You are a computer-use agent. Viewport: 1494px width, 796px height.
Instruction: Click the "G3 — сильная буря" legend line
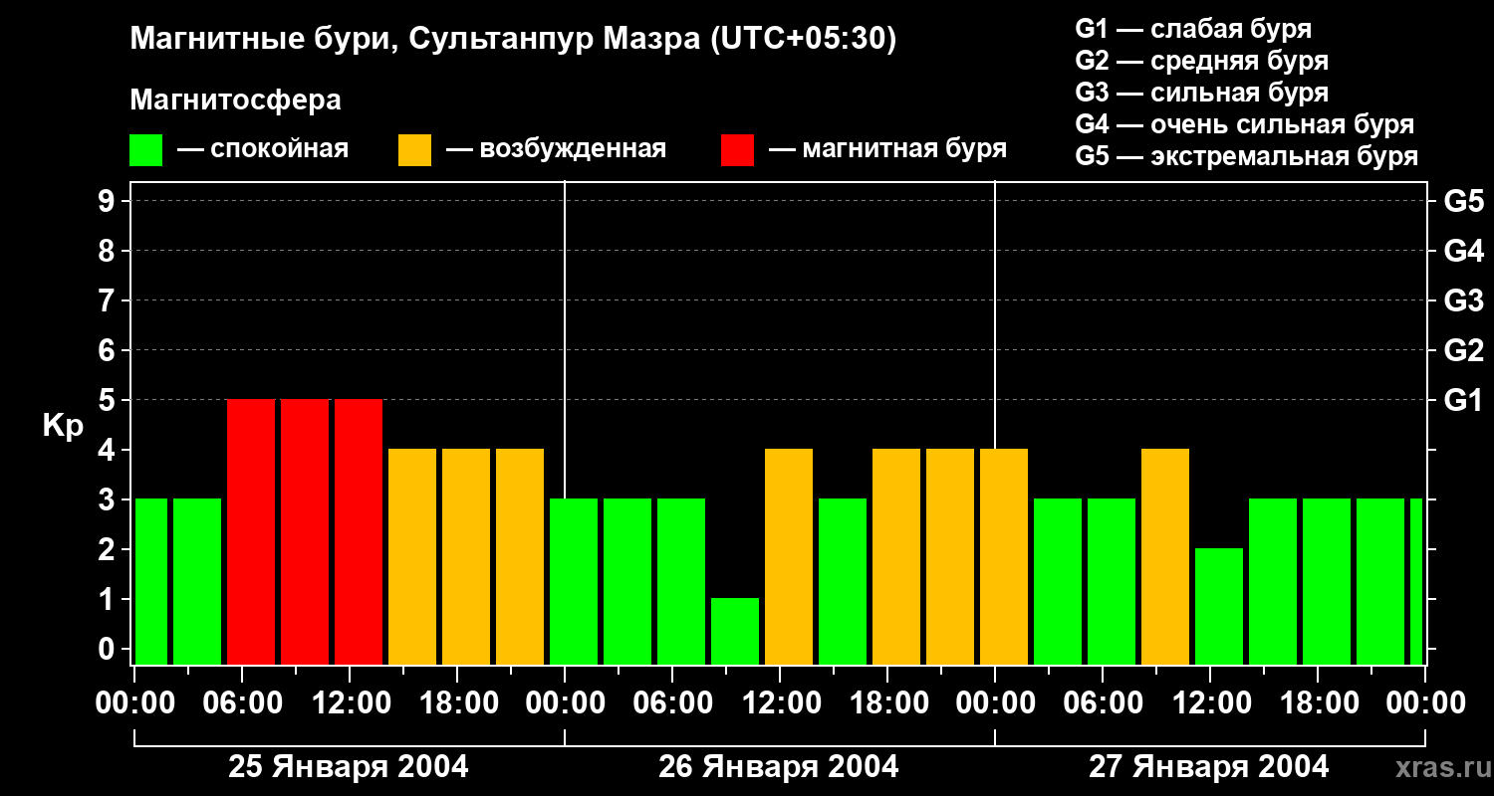[x=1202, y=93]
